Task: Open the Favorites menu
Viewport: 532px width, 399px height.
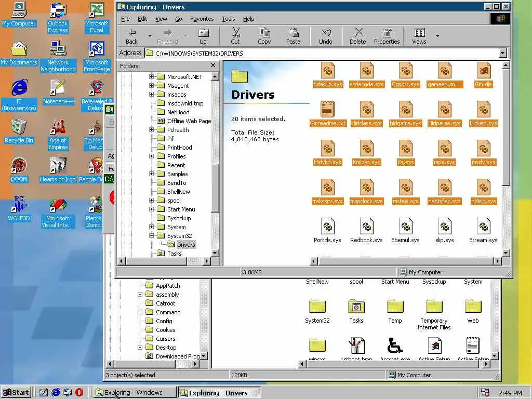Action: click(202, 19)
